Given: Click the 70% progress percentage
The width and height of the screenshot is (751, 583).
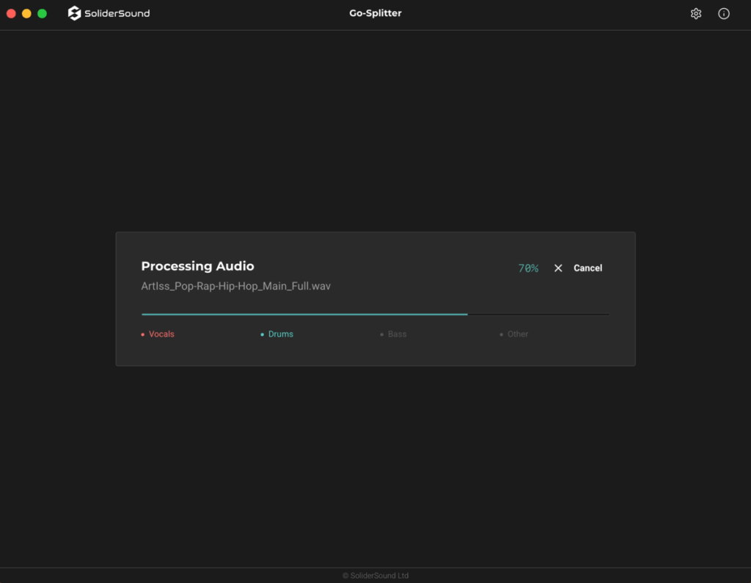Looking at the screenshot, I should point(528,268).
